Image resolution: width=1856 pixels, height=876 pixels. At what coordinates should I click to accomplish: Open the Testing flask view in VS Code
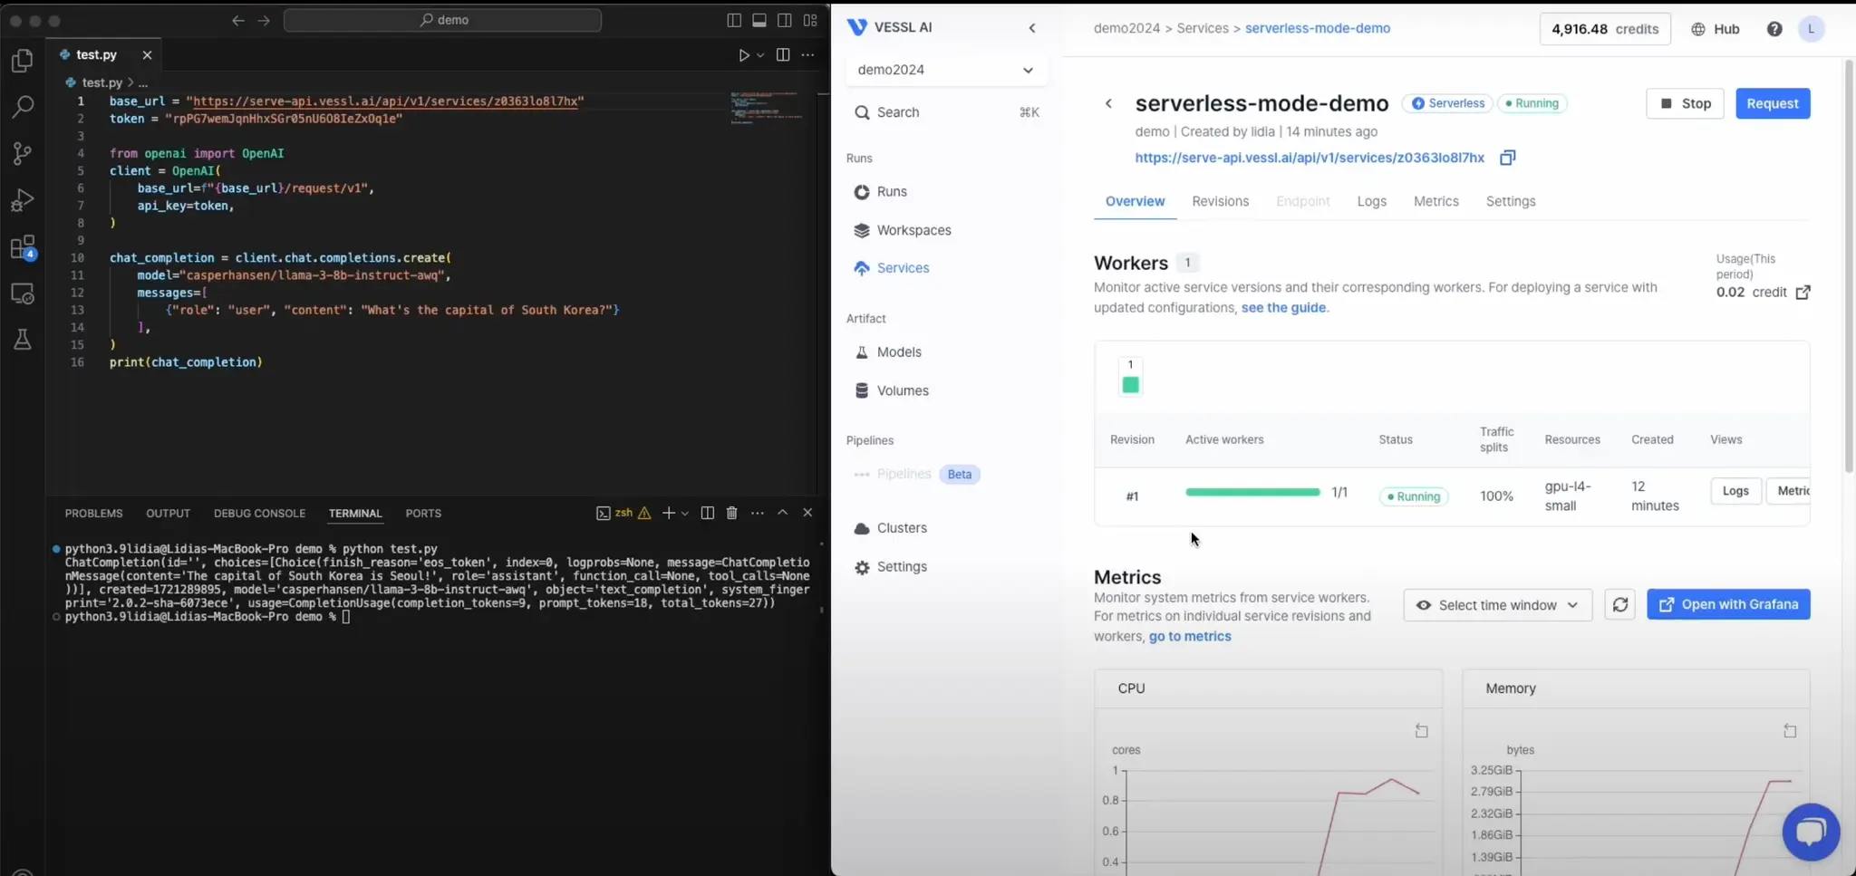click(x=23, y=340)
